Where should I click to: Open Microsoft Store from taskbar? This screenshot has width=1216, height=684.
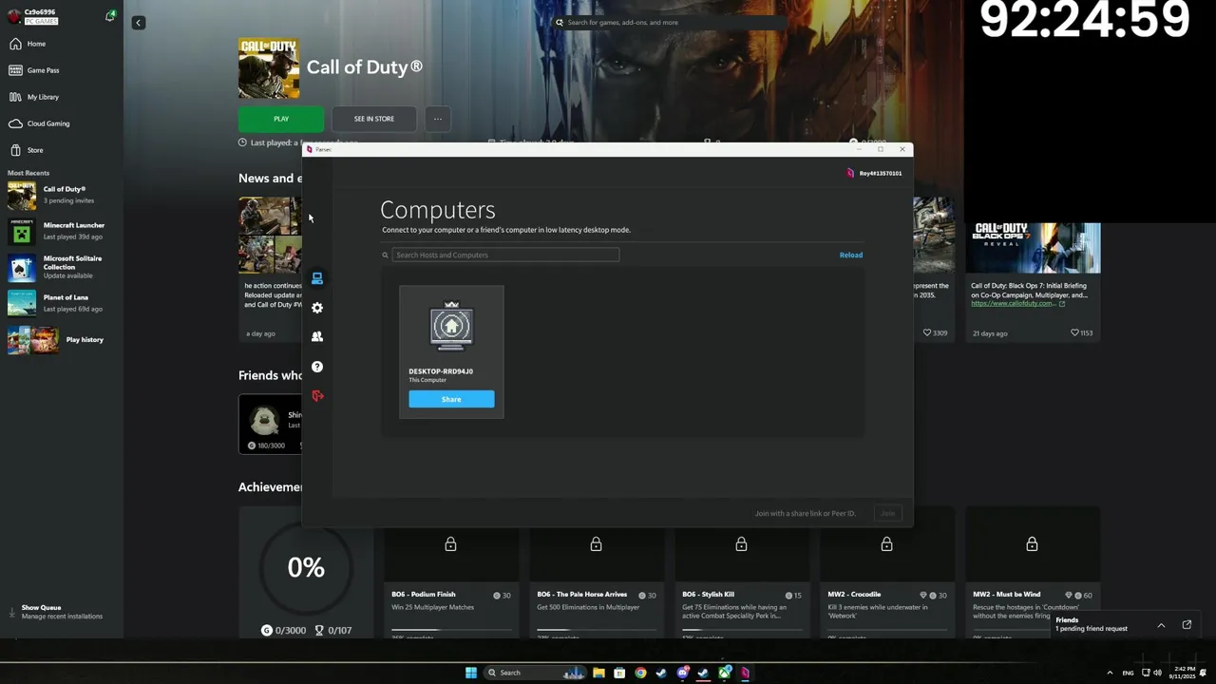[619, 673]
